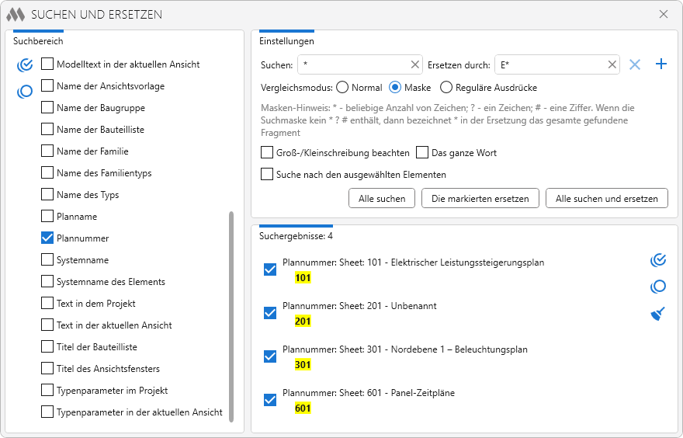Toggle Das ganze Wort checkbox

tap(422, 153)
